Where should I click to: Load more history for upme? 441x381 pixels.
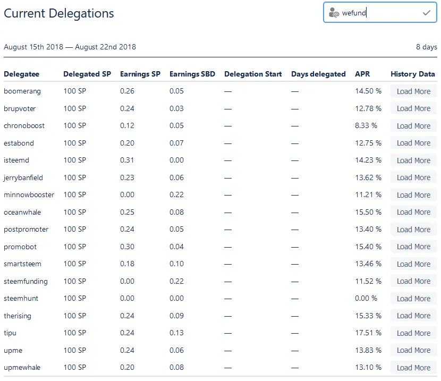click(413, 351)
